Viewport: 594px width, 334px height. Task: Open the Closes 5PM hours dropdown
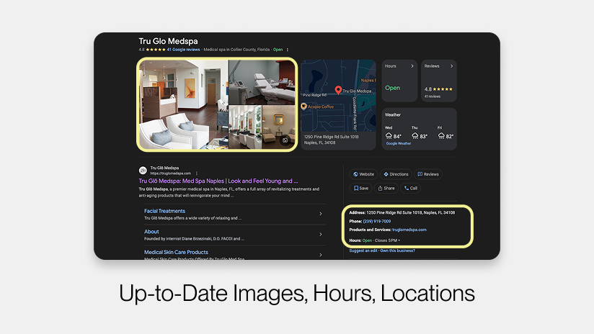[387, 240]
